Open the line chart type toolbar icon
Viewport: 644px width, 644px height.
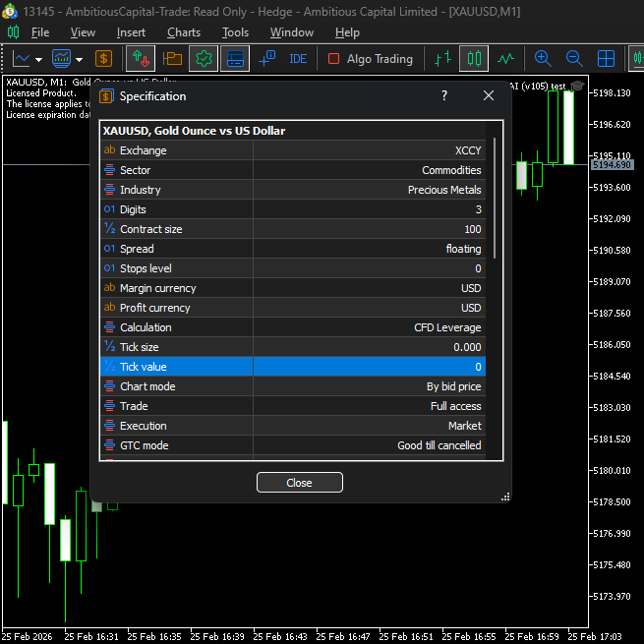pyautogui.click(x=21, y=59)
